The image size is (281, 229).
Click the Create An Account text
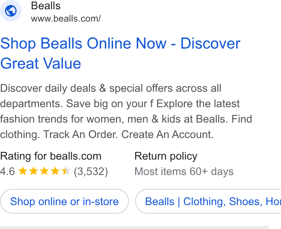(x=168, y=134)
